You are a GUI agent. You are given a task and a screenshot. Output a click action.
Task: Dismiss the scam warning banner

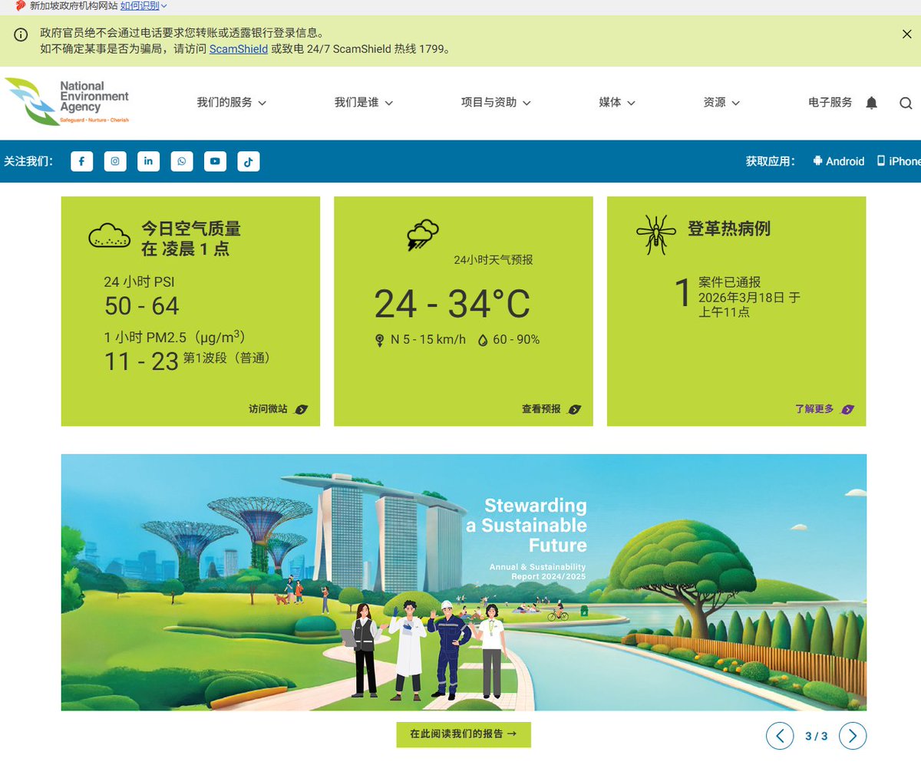click(x=906, y=34)
